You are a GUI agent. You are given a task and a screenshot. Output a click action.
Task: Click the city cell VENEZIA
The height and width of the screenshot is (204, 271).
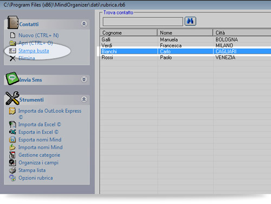[225, 58]
